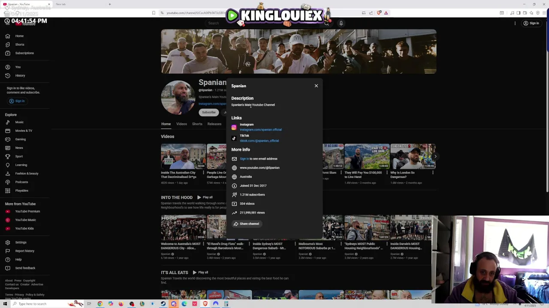Open options for They Will Pay You video
Viewport: 549px width, 308px height.
(387, 173)
